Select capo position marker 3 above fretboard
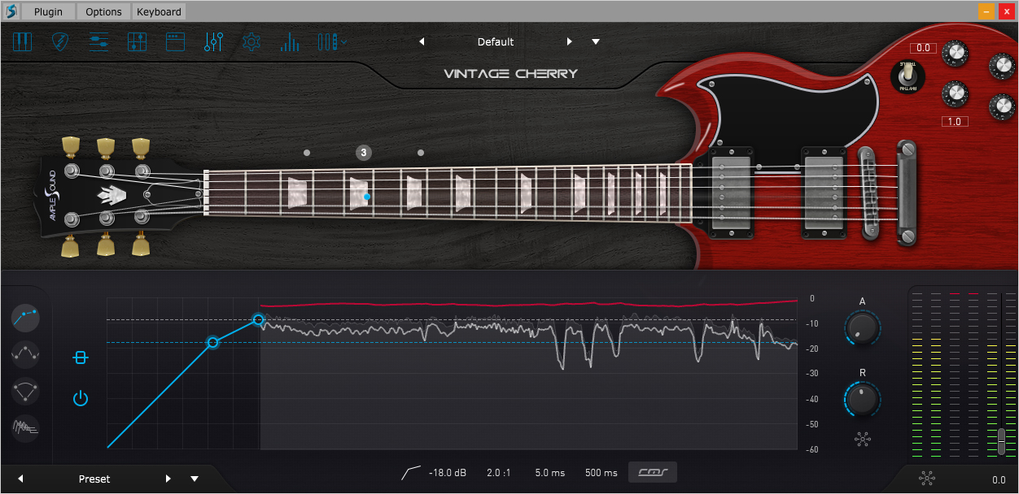The width and height of the screenshot is (1019, 494). (x=364, y=152)
